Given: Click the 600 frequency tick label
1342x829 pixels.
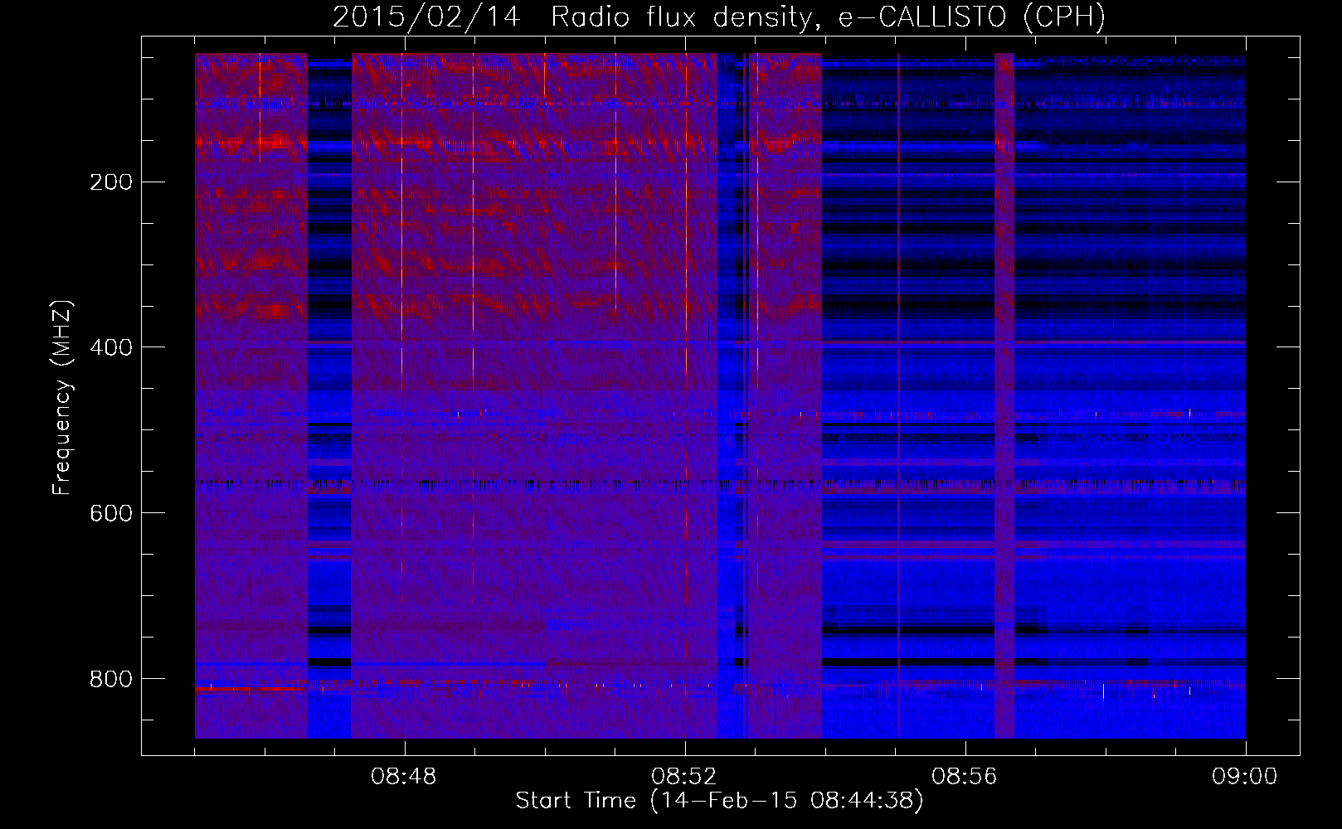Looking at the screenshot, I should (110, 514).
